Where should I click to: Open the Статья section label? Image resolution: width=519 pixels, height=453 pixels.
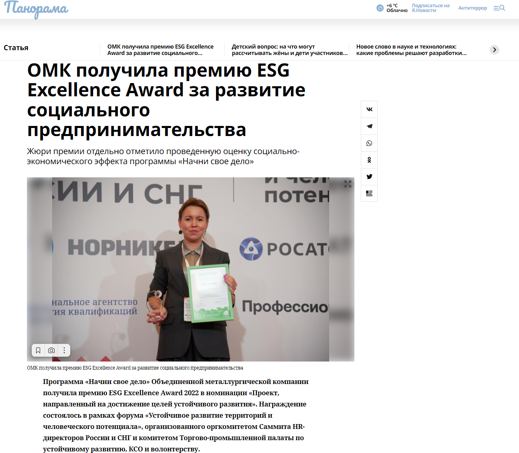[x=16, y=48]
